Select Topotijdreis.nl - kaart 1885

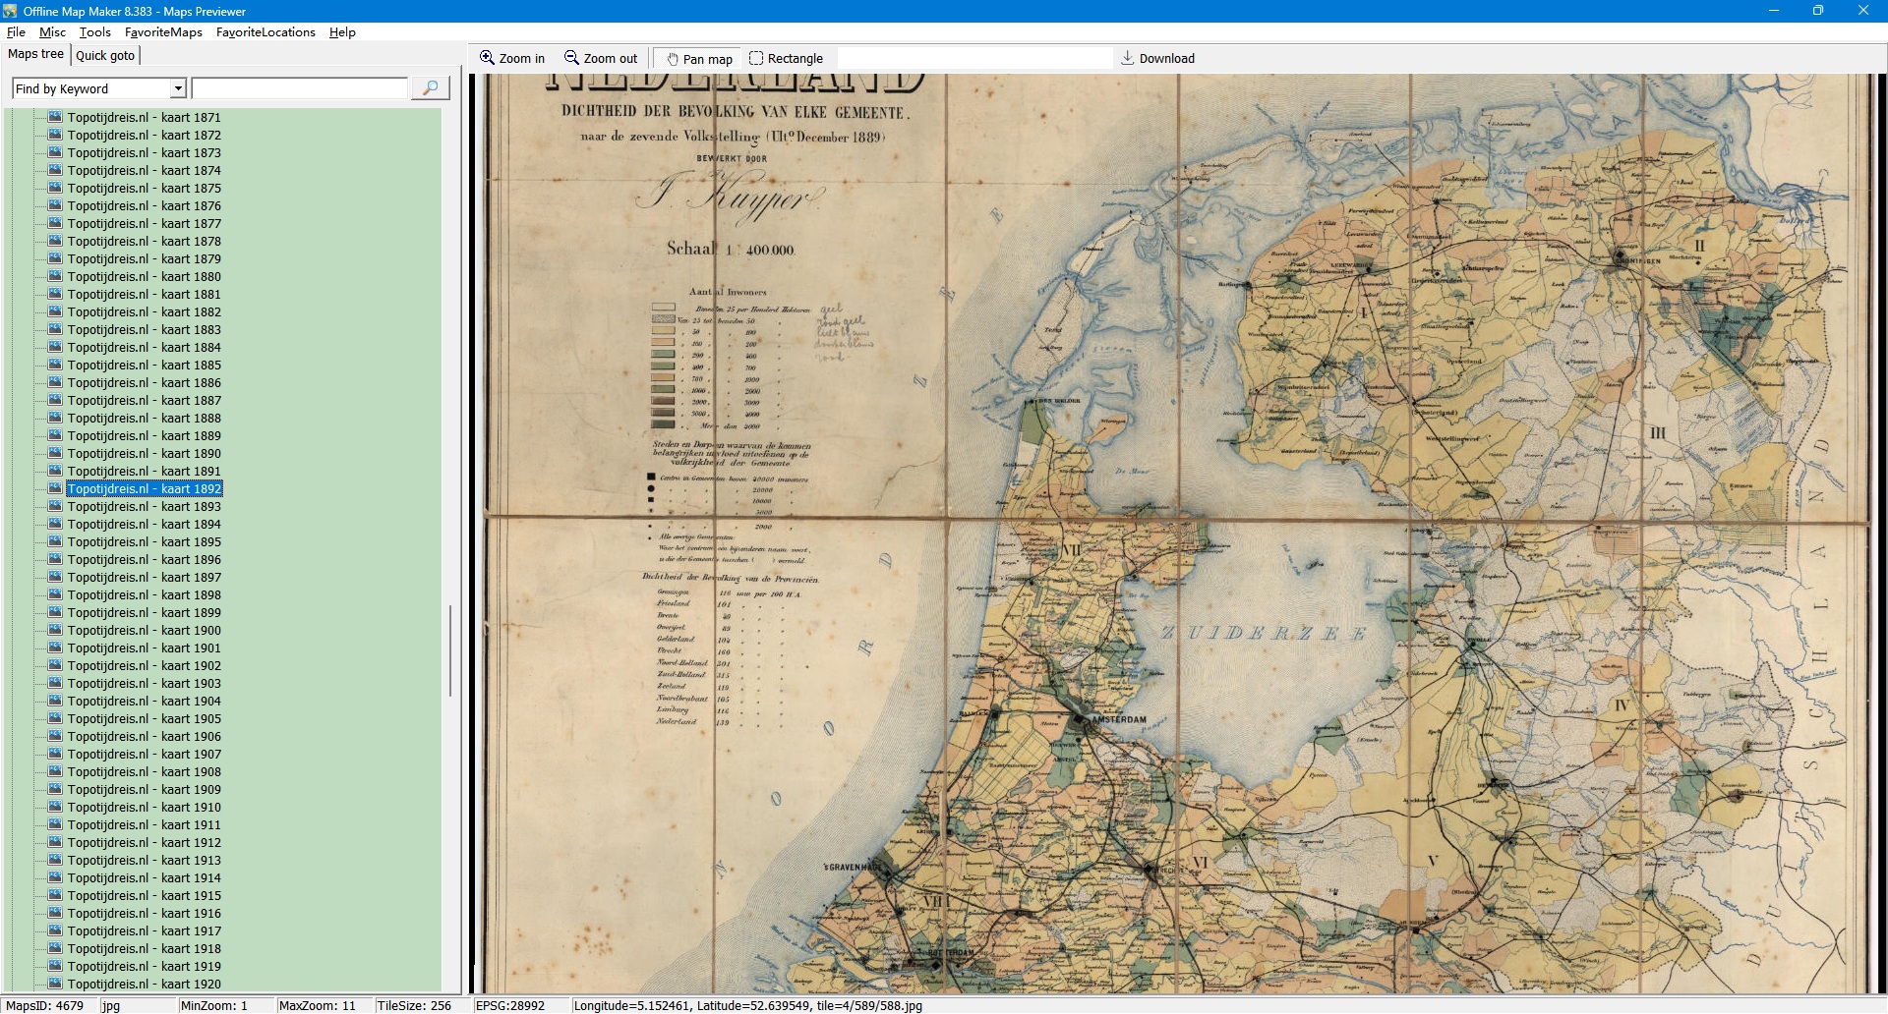coord(144,366)
